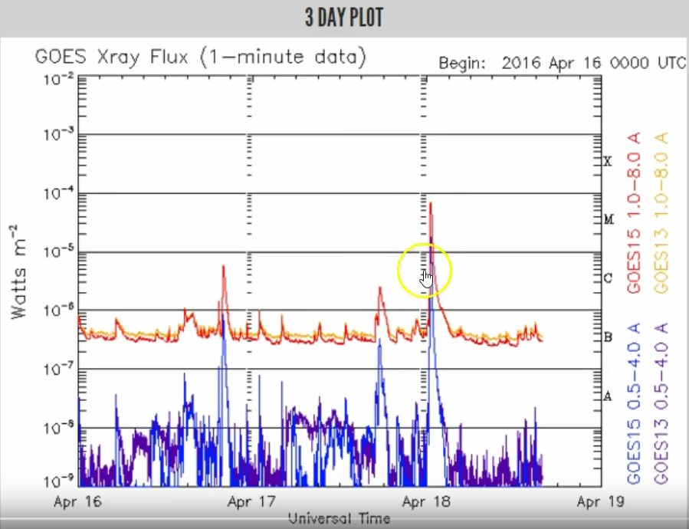Click the Apr 19 date label
This screenshot has height=529, width=689.
[x=600, y=501]
